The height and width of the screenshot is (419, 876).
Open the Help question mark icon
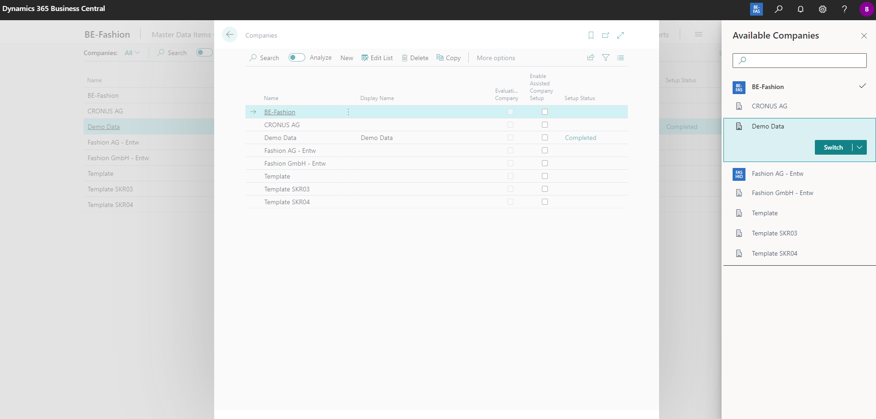coord(844,9)
